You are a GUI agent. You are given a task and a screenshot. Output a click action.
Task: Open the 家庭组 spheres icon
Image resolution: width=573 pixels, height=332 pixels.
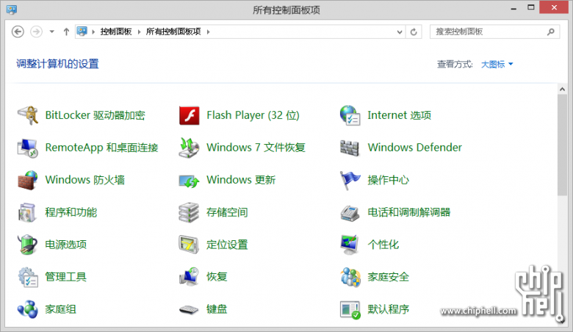click(28, 309)
